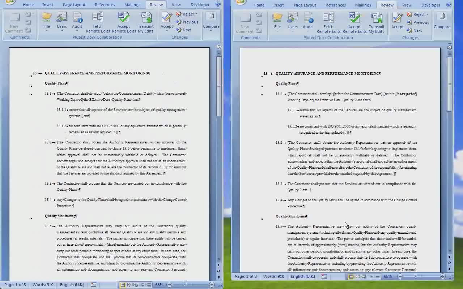The width and height of the screenshot is (463, 289).
Task: Open Mailings tab in right window
Action: (363, 5)
